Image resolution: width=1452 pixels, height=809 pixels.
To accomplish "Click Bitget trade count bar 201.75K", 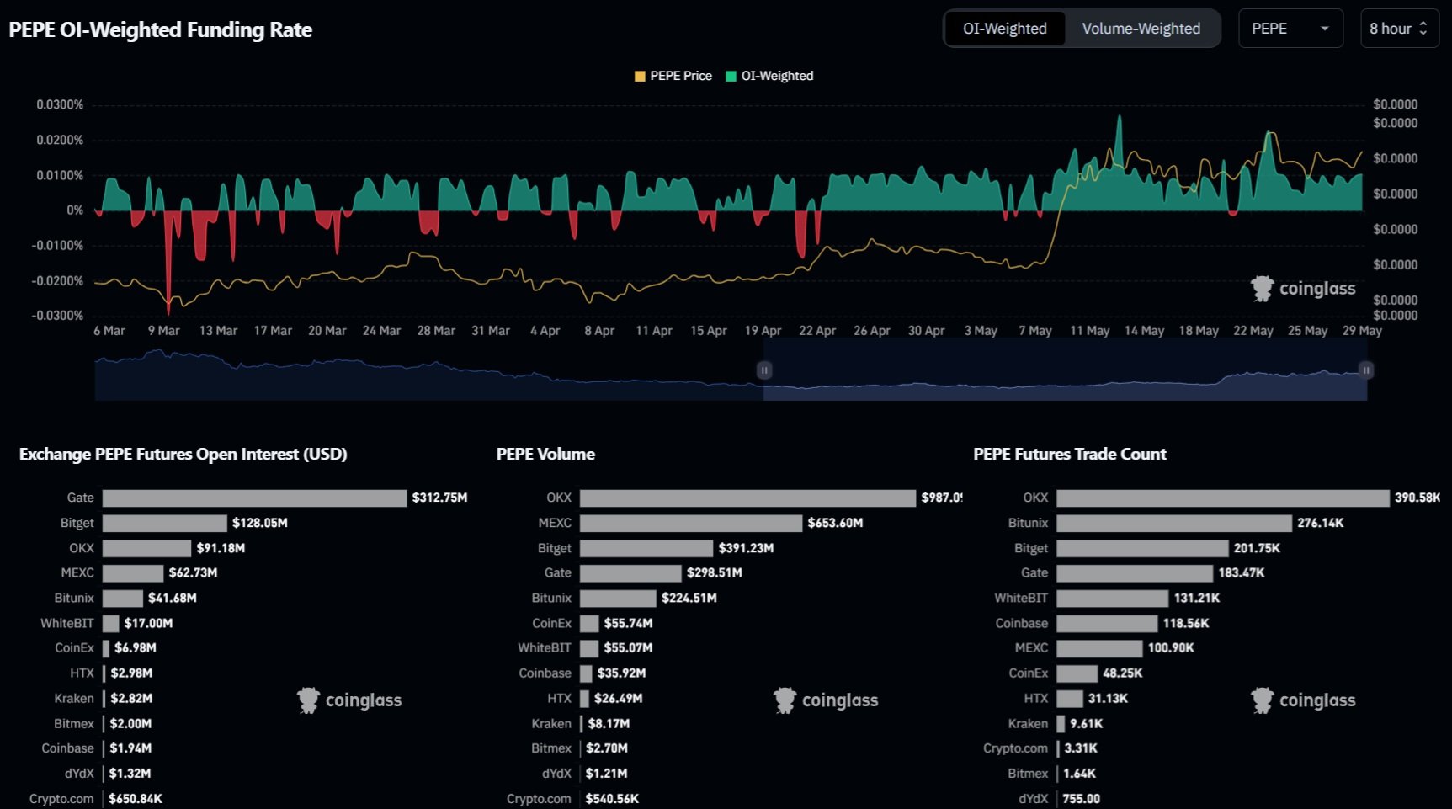I will pyautogui.click(x=1143, y=548).
